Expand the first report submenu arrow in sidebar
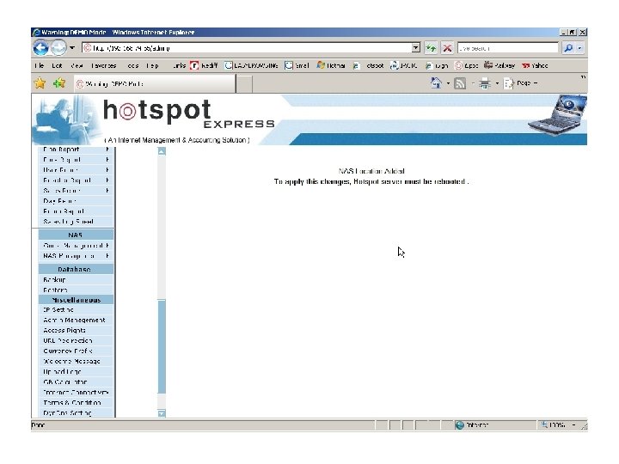The height and width of the screenshot is (464, 619). [x=107, y=150]
